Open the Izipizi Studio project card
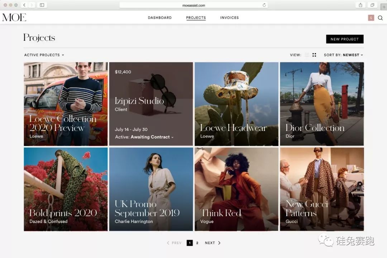Viewport: 387px width, 258px height. (151, 104)
